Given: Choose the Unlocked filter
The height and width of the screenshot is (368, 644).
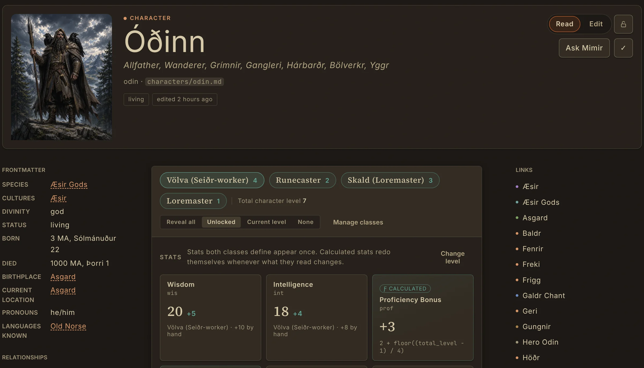Looking at the screenshot, I should 221,222.
